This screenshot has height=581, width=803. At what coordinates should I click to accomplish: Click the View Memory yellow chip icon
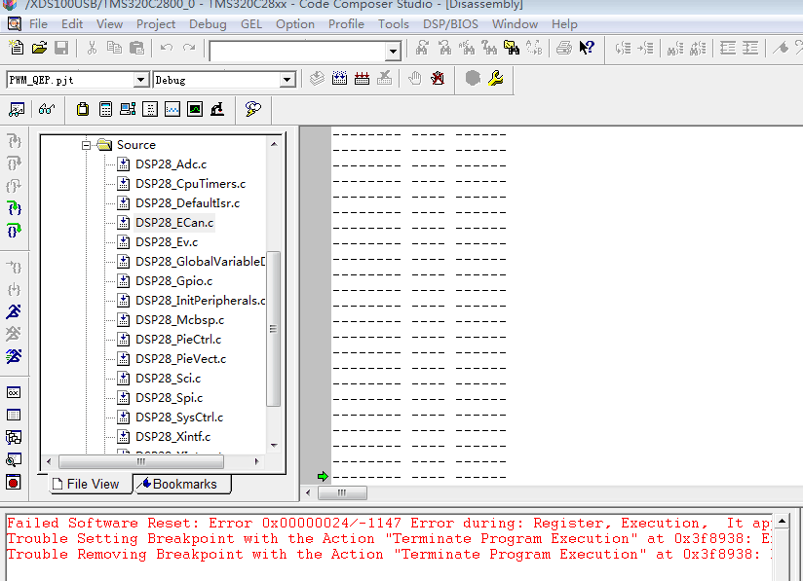pyautogui.click(x=83, y=109)
